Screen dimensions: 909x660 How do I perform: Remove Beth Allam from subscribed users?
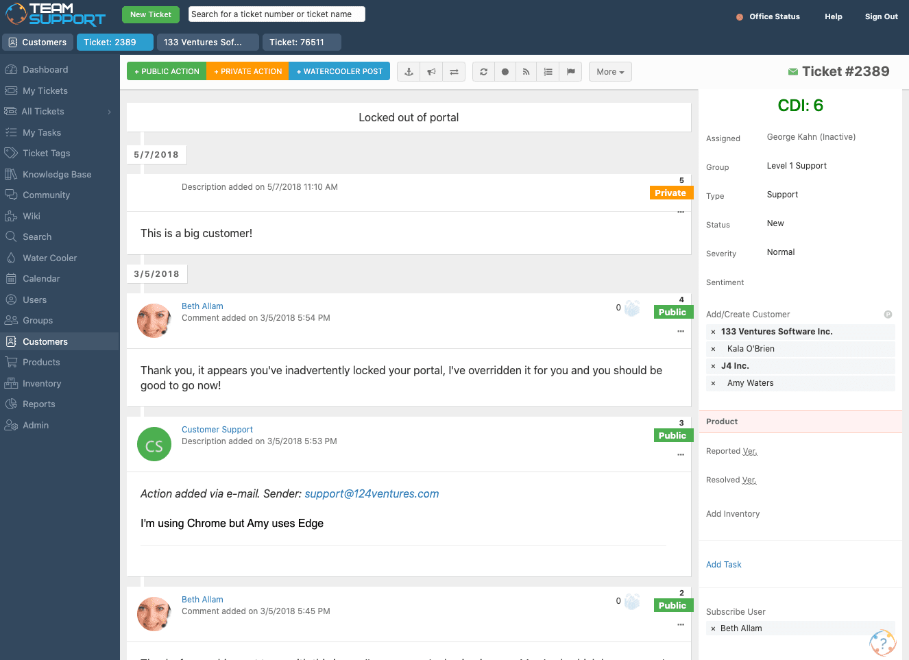point(713,628)
